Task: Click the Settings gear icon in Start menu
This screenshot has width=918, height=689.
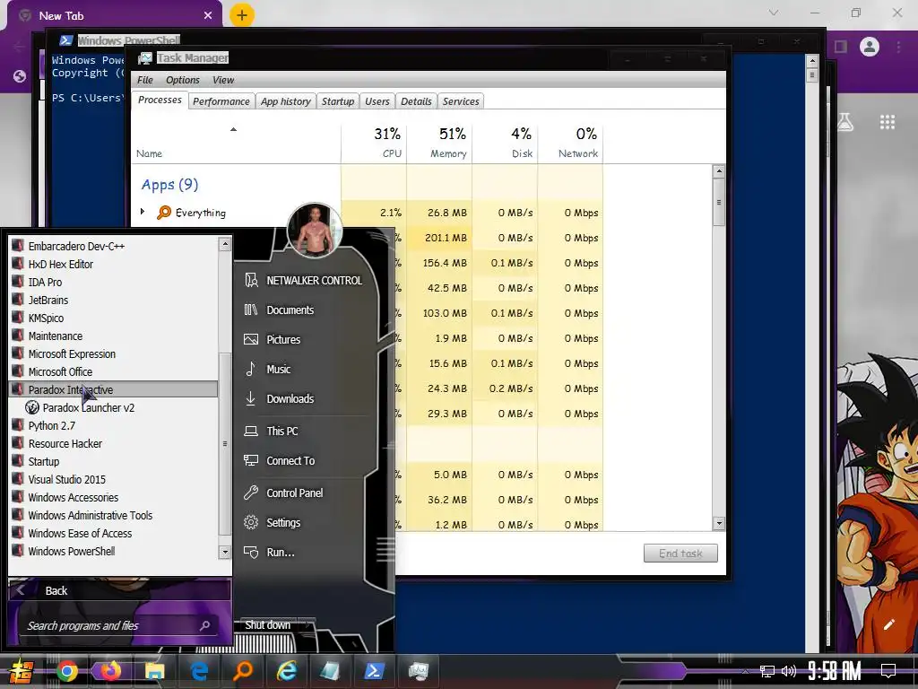Action: (251, 522)
